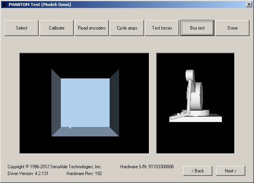
Task: Click the Select step button
Action: (x=22, y=28)
